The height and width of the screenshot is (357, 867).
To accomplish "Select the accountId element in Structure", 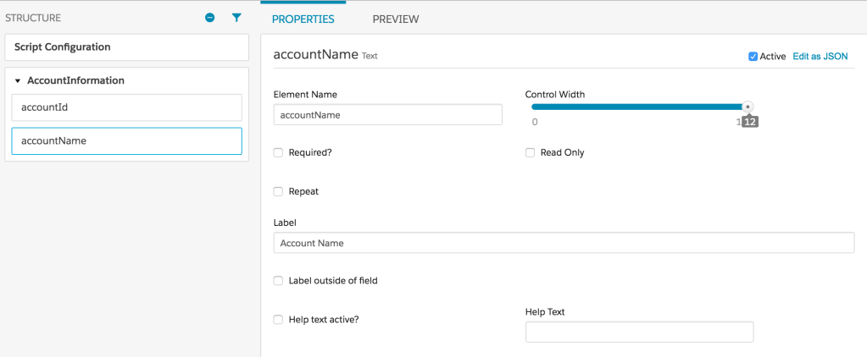I will [126, 107].
